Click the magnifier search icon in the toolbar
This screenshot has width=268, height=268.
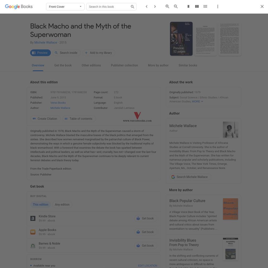(x=132, y=7)
